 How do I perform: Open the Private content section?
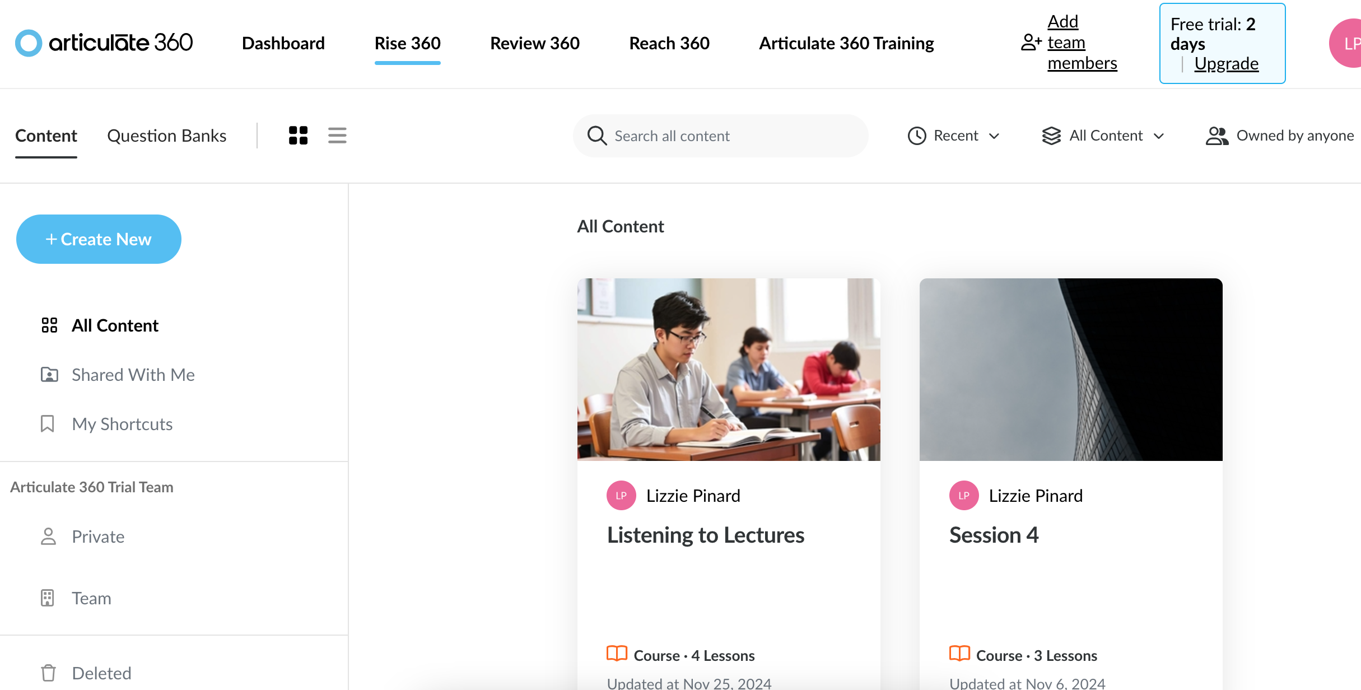pos(97,537)
